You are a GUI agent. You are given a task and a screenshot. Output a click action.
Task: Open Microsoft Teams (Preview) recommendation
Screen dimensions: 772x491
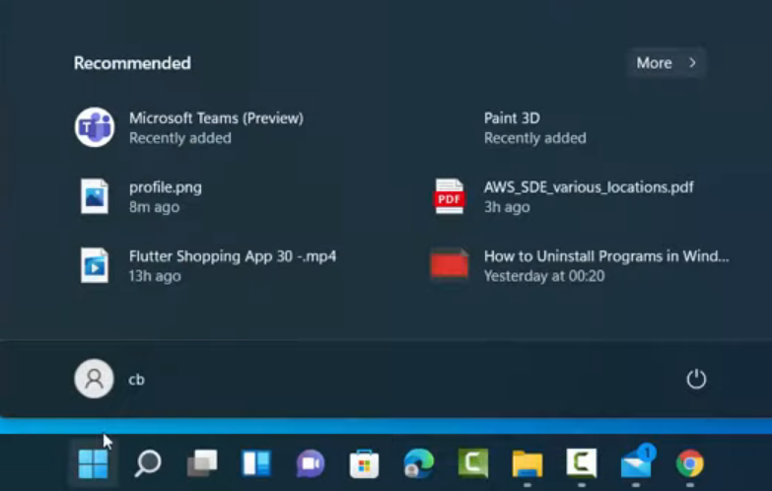pos(215,127)
